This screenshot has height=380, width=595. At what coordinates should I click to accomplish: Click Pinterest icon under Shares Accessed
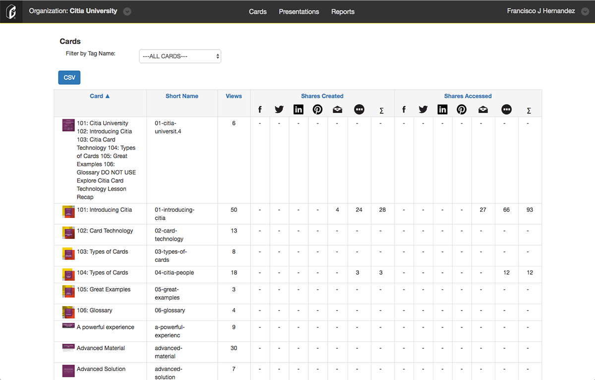(462, 110)
